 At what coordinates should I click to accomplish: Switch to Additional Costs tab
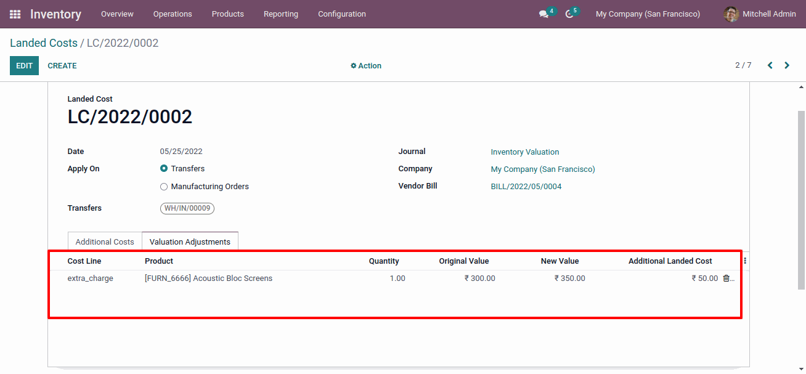point(105,242)
